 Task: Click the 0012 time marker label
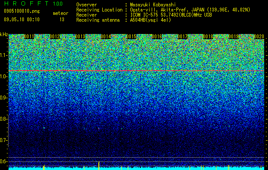(55, 37)
